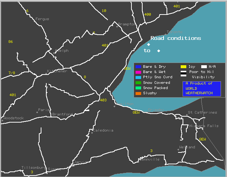
Task: Click the Niagara Falls city label
Action: pyautogui.click(x=204, y=126)
